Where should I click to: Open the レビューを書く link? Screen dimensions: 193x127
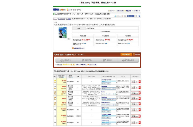92,65
